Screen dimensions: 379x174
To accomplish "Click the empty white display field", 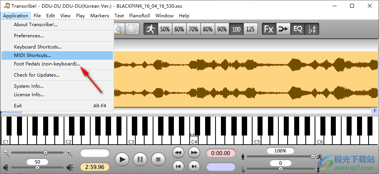I will click(x=95, y=153).
